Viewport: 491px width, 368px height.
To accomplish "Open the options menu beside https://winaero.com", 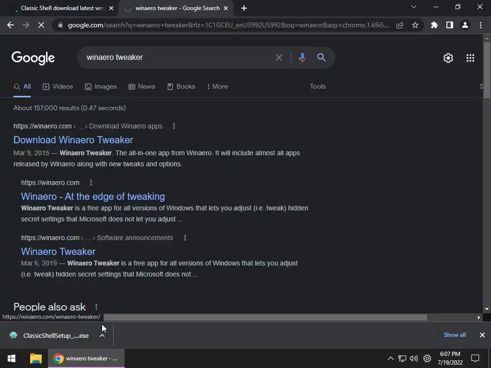I will [x=91, y=183].
